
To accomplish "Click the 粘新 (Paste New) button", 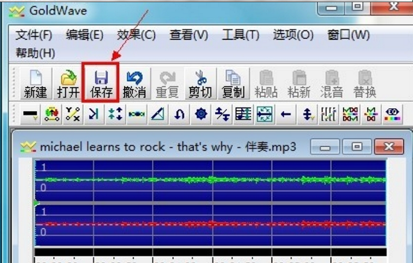I will pos(299,83).
